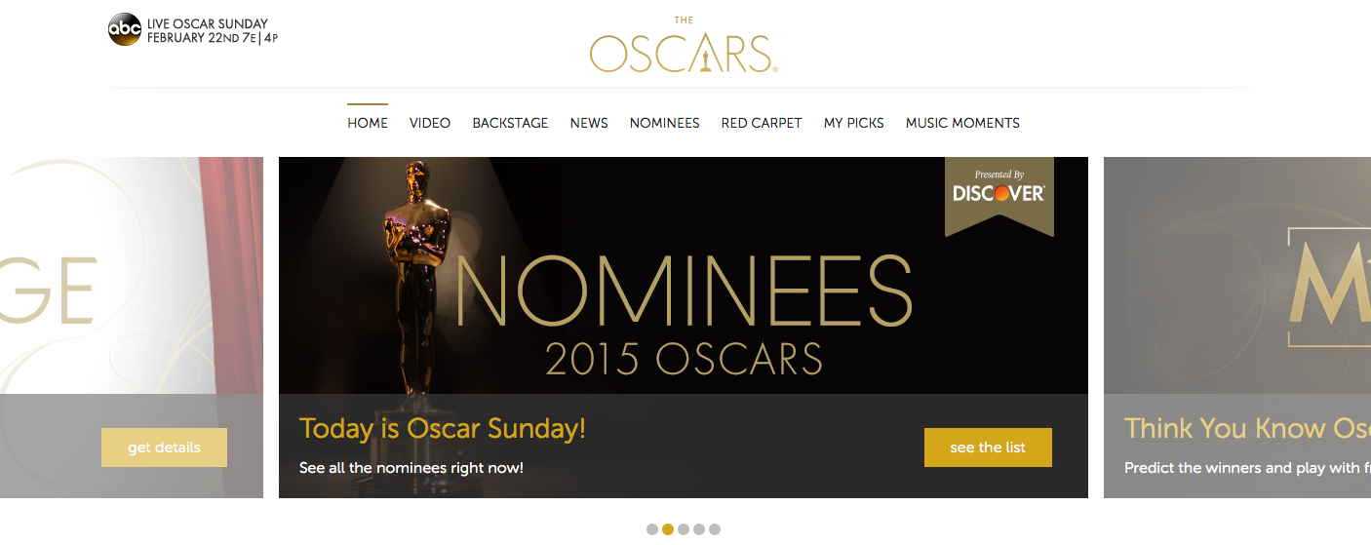Viewport: 1371px width, 545px height.
Task: Select NEWS in the navigation bar
Action: coord(589,123)
